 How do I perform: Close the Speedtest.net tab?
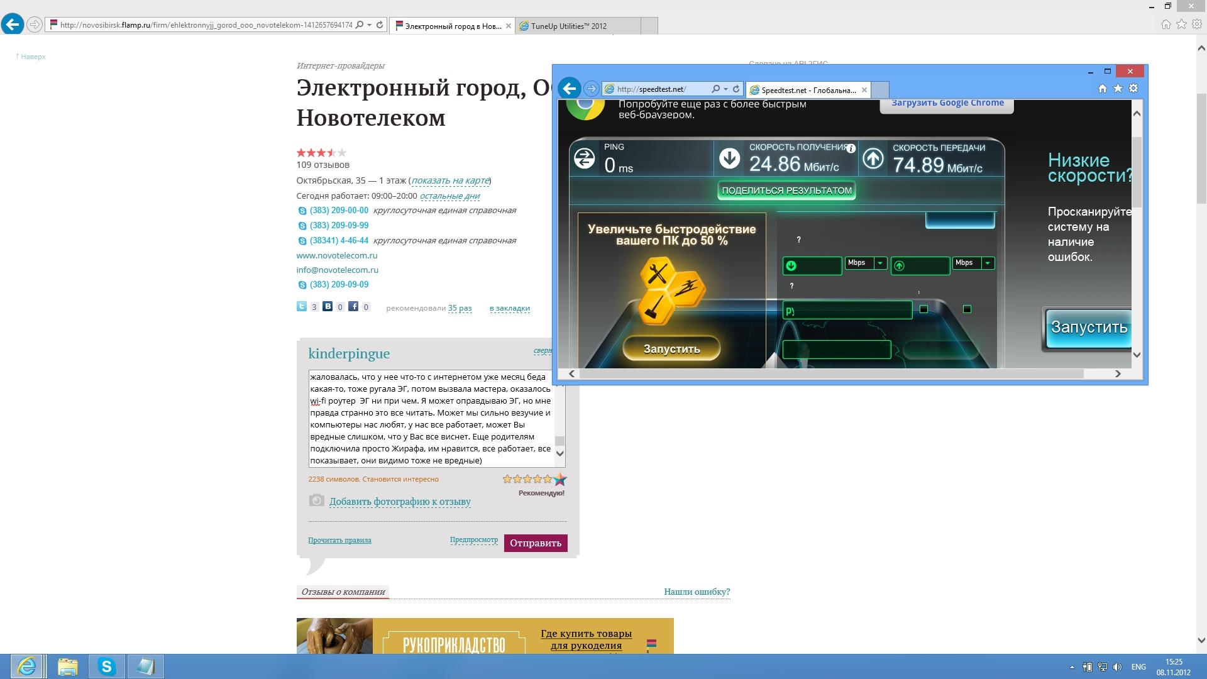click(864, 90)
